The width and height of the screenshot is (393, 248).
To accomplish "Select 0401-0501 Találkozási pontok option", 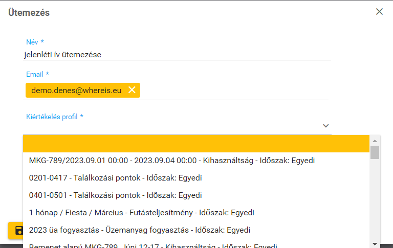I will (x=115, y=195).
